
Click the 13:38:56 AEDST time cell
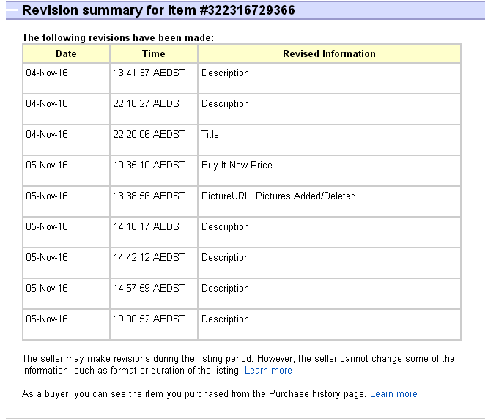coord(149,196)
